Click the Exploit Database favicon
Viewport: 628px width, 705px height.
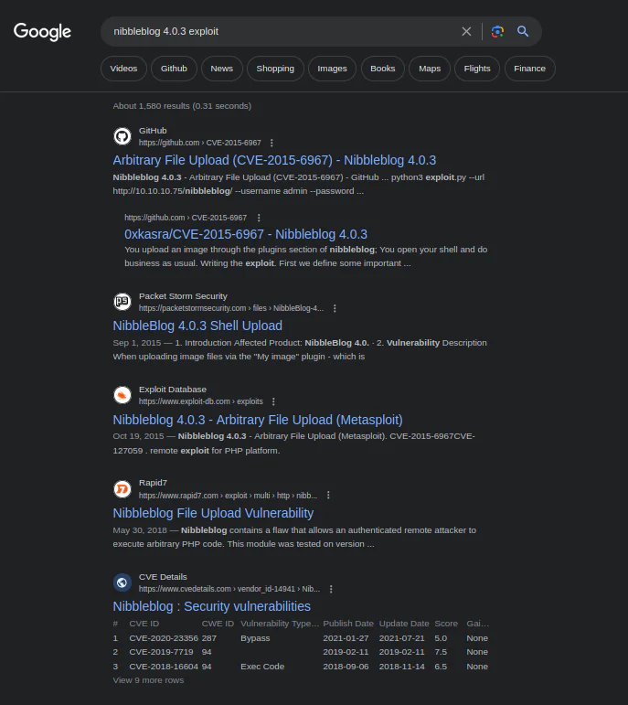click(x=122, y=395)
